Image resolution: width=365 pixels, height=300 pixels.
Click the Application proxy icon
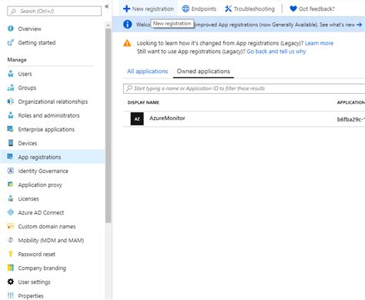click(11, 185)
